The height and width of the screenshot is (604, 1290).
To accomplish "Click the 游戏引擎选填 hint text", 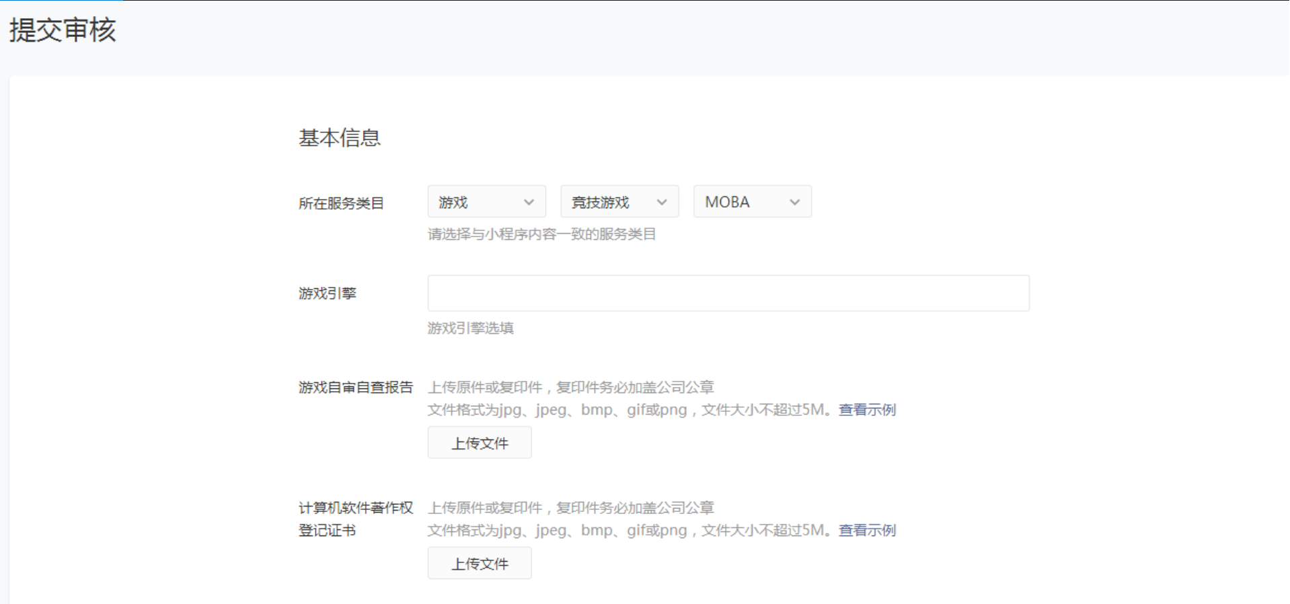I will point(471,328).
